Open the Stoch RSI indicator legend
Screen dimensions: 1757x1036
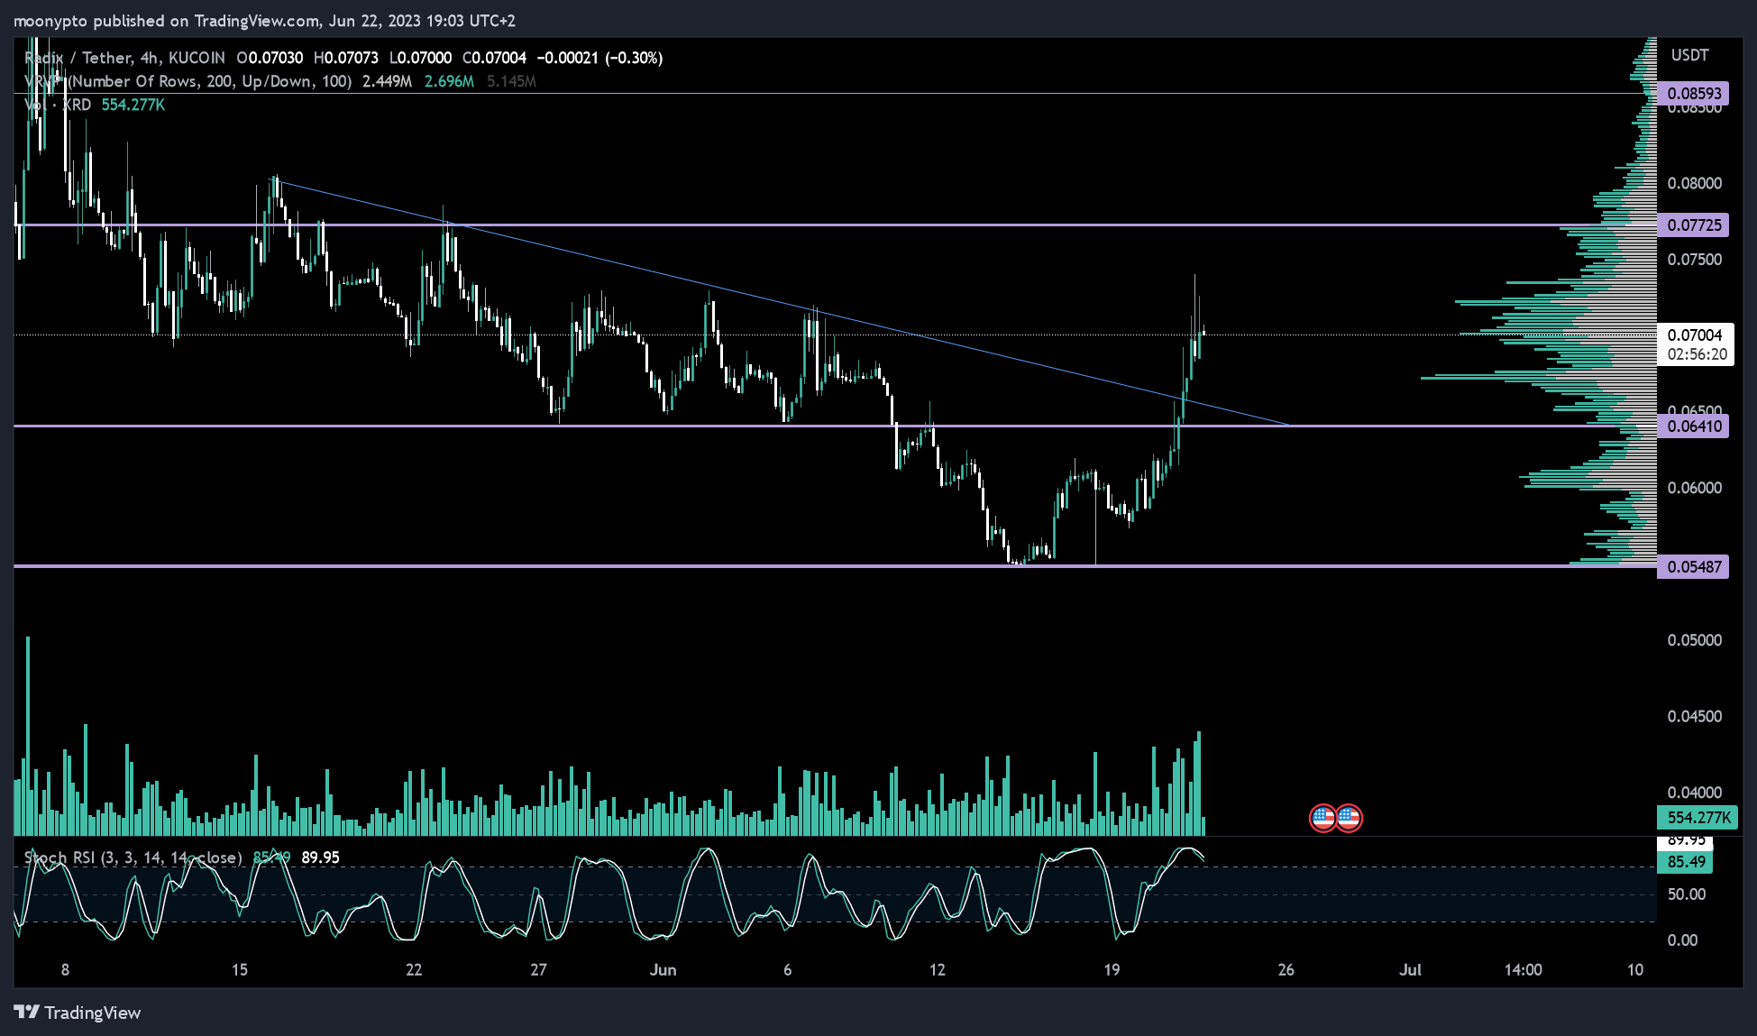[x=133, y=857]
